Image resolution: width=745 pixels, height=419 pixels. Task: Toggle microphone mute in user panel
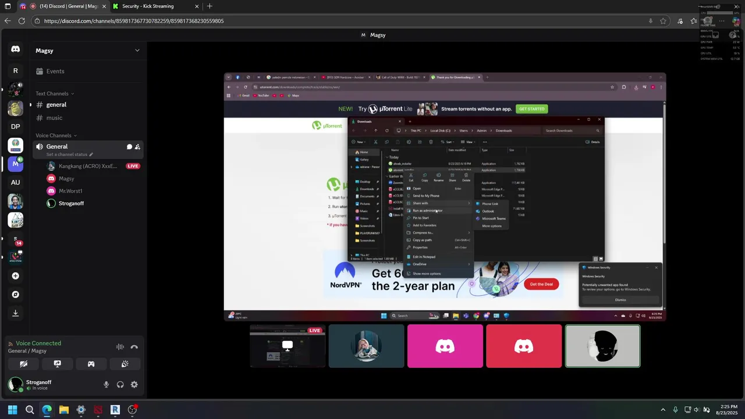pyautogui.click(x=106, y=385)
